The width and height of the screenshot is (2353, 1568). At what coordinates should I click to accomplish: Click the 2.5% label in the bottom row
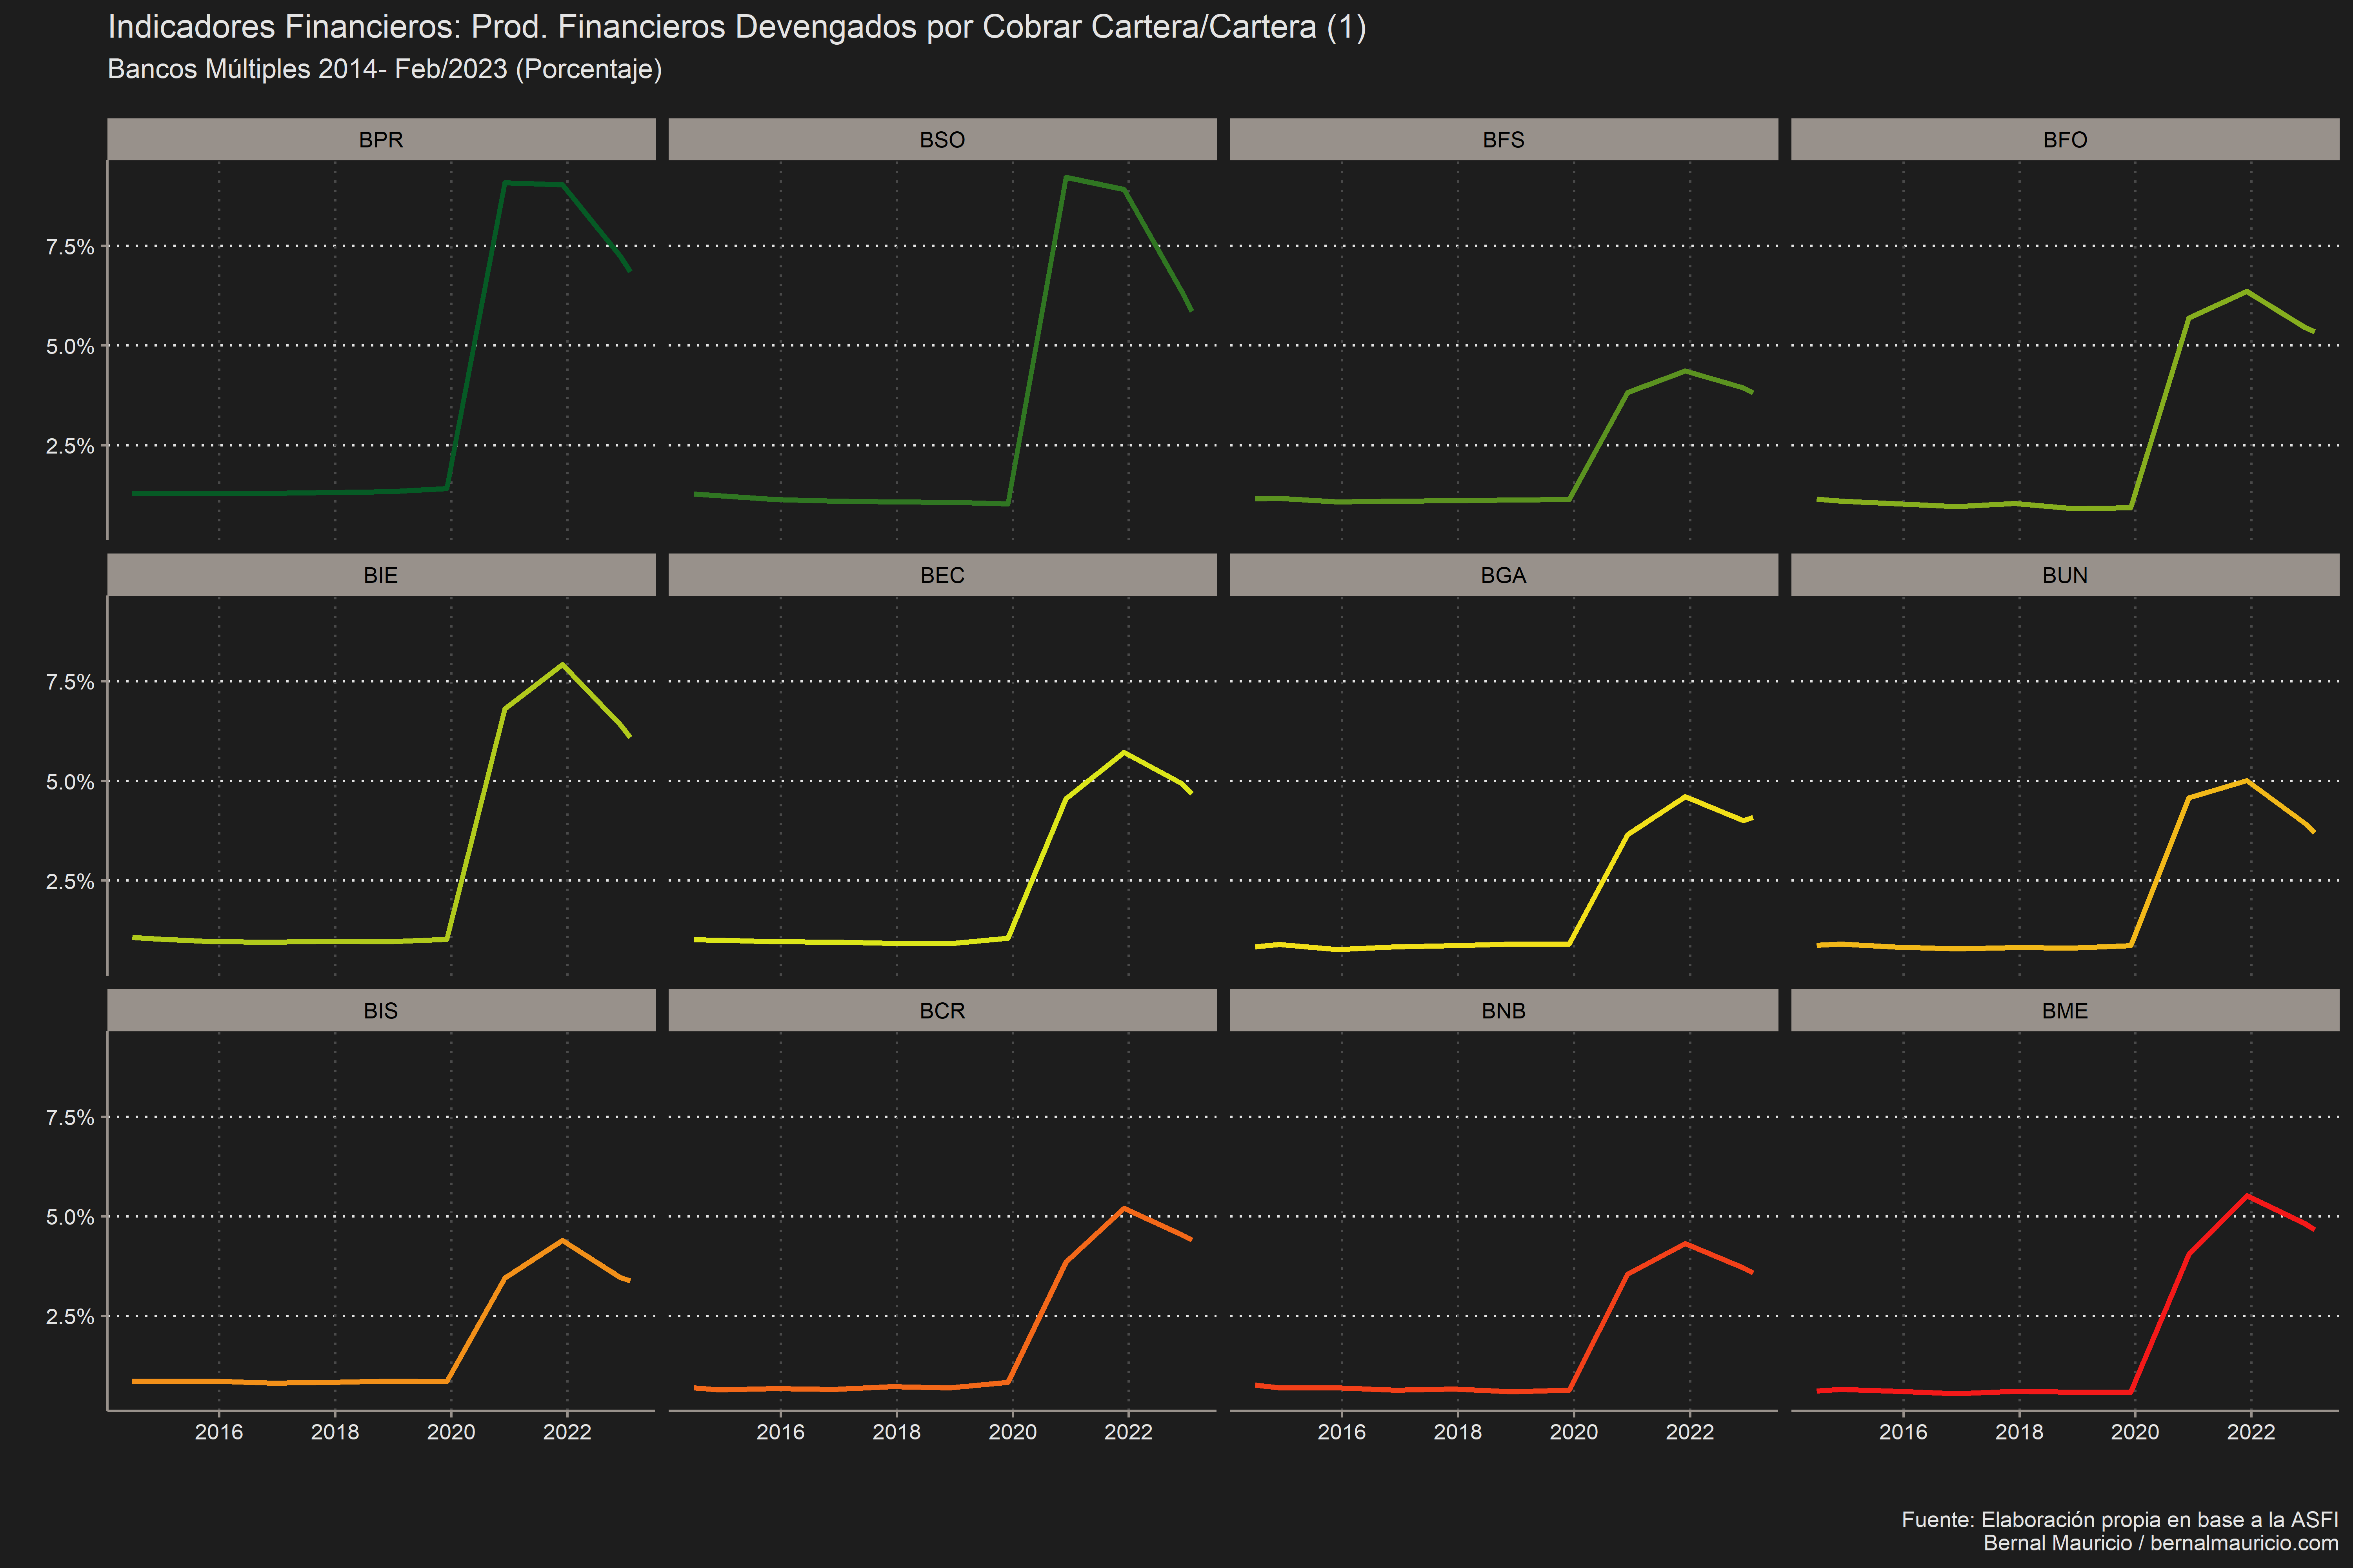[x=70, y=1317]
